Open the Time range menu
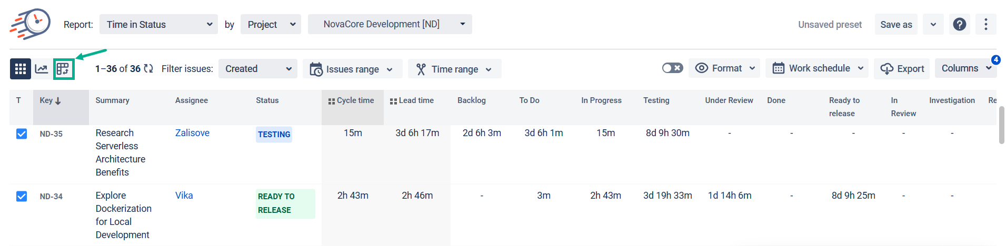Viewport: 1006px width, 246px height. tap(454, 69)
